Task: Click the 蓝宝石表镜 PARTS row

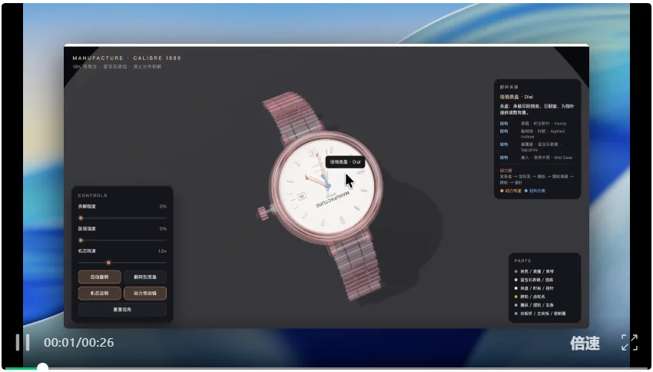Action: [x=535, y=280]
